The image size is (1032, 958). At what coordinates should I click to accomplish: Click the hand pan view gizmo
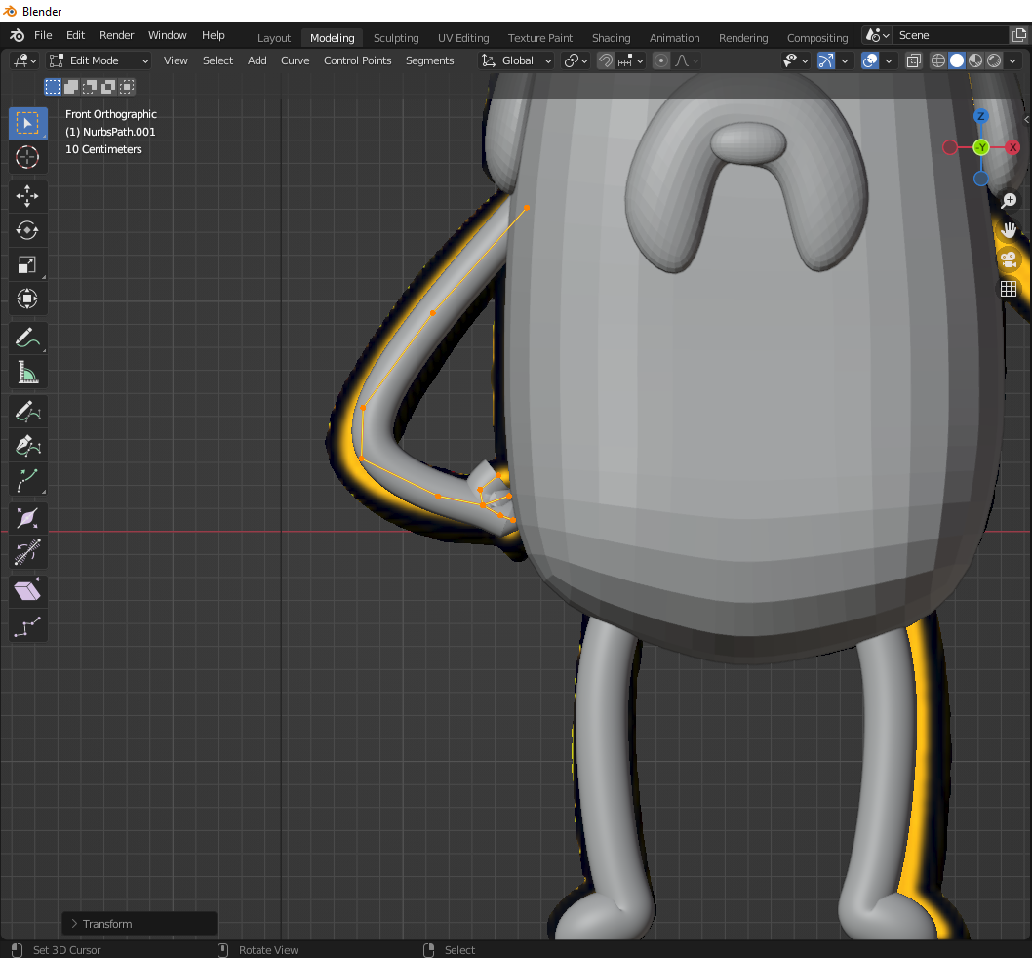pos(1009,230)
